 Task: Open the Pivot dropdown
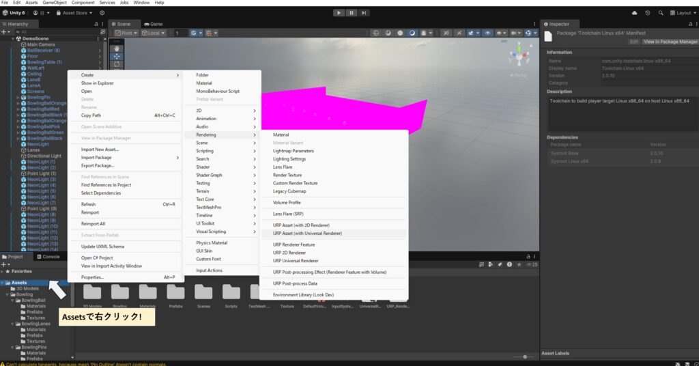(x=126, y=33)
